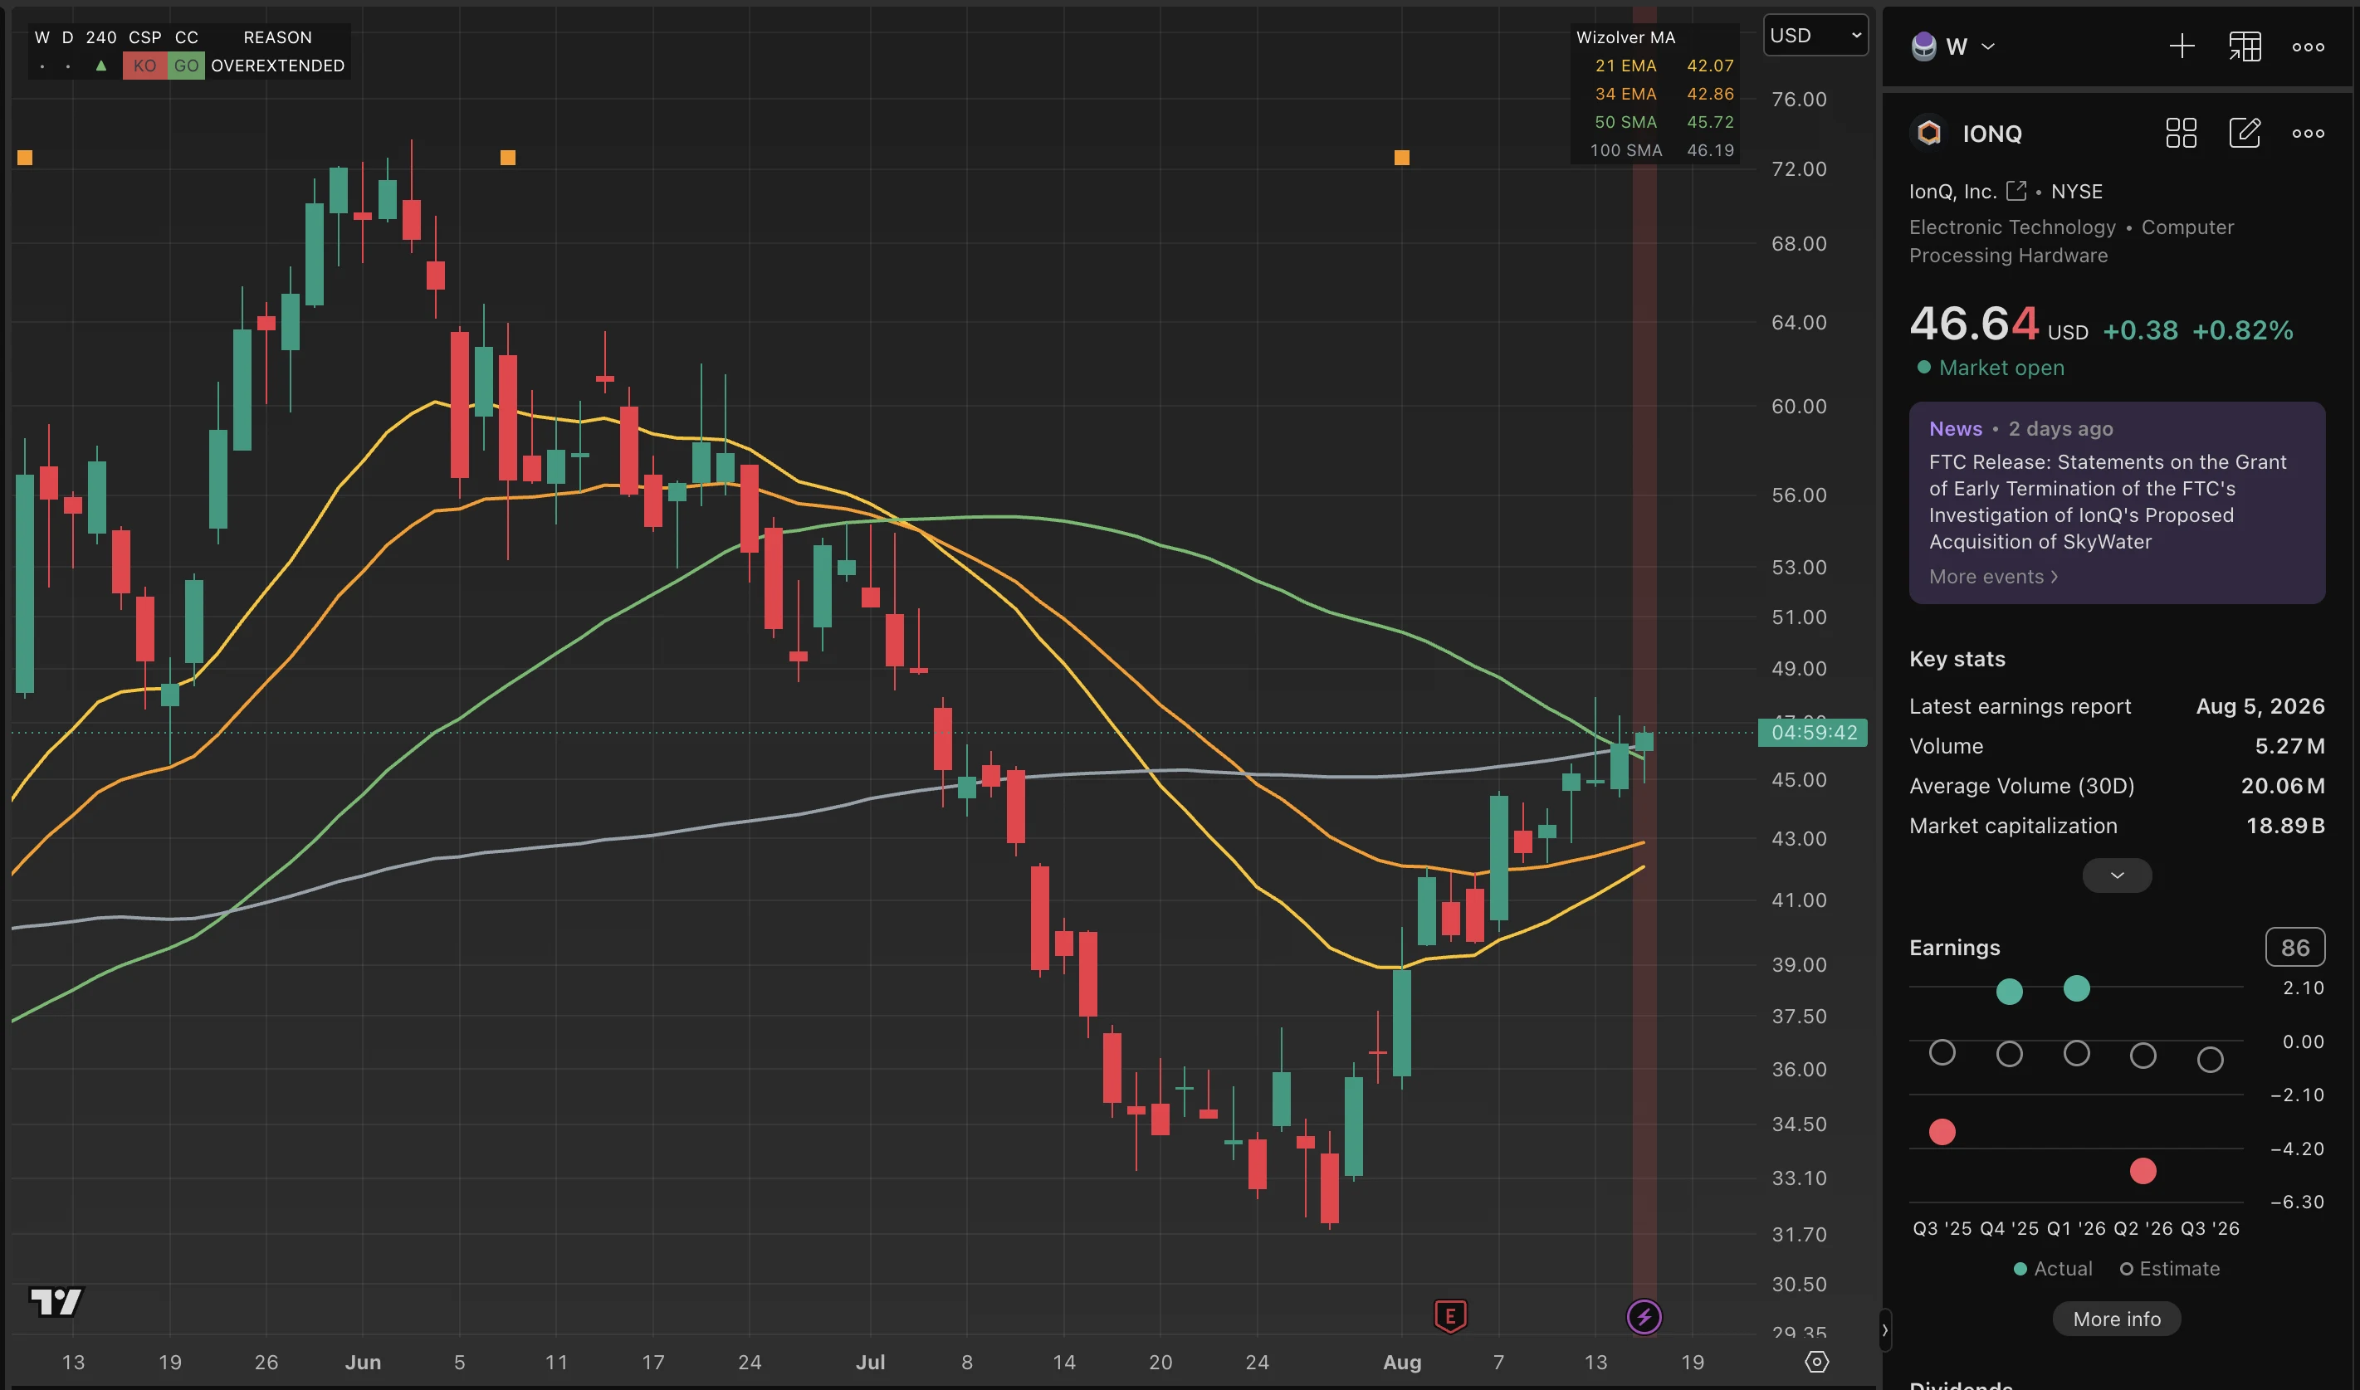Click Latest earnings report date Aug 5, 2026
The width and height of the screenshot is (2360, 1390).
pos(2260,706)
